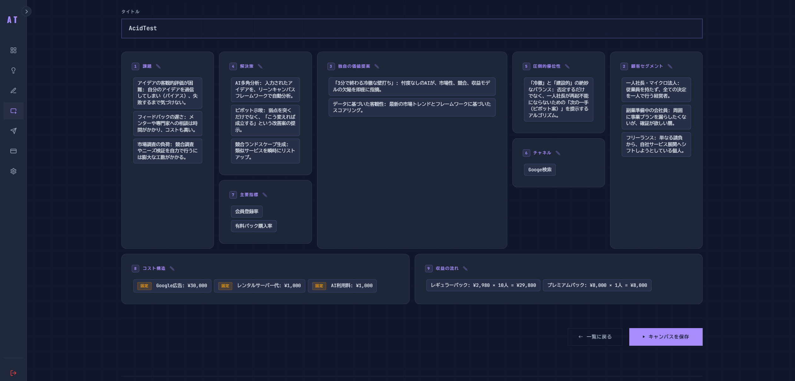The image size is (795, 381).
Task: Click the 一覧に戻る back button
Action: (595, 337)
